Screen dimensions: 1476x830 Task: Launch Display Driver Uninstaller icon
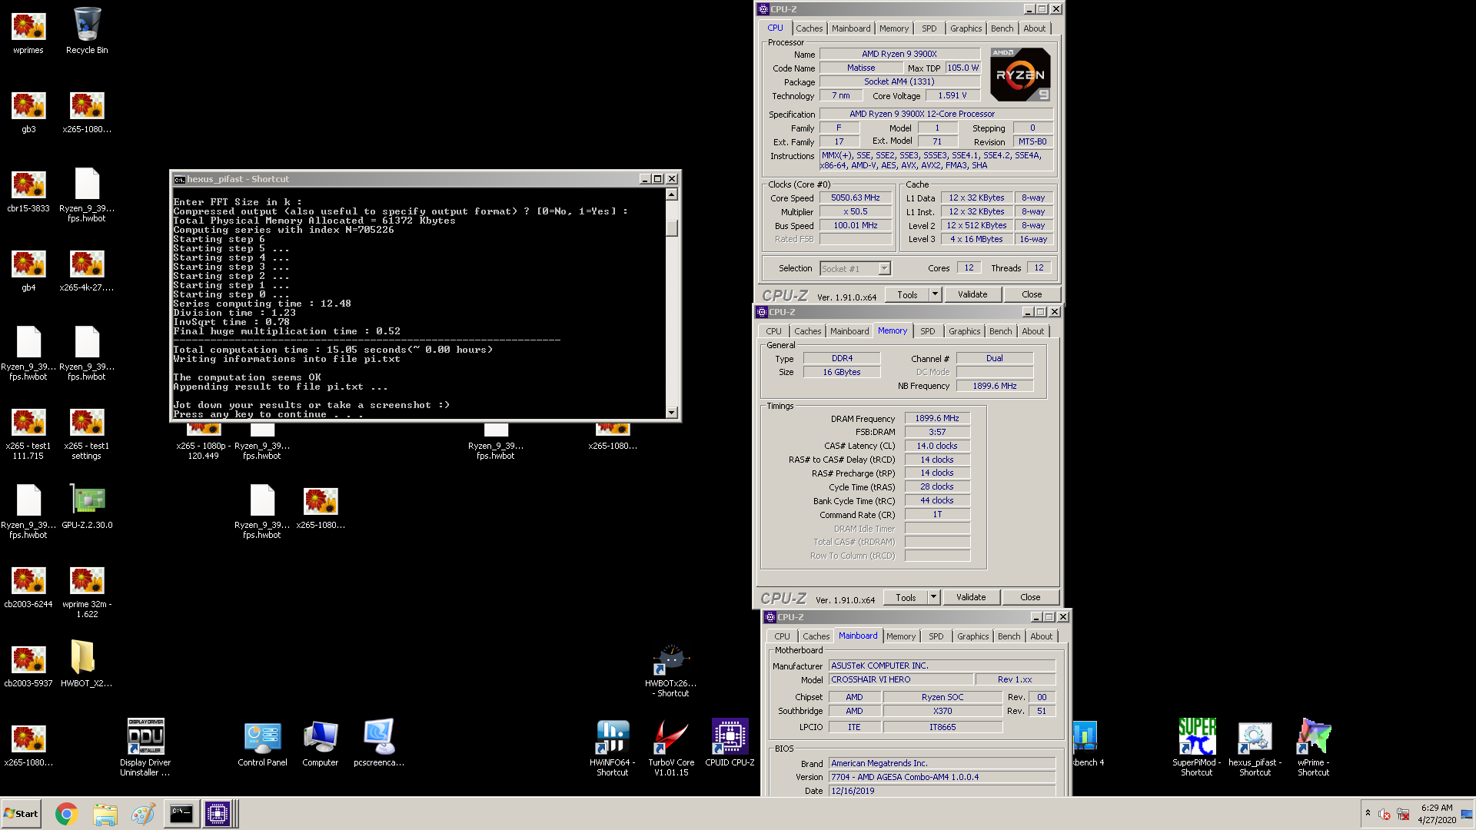tap(145, 747)
